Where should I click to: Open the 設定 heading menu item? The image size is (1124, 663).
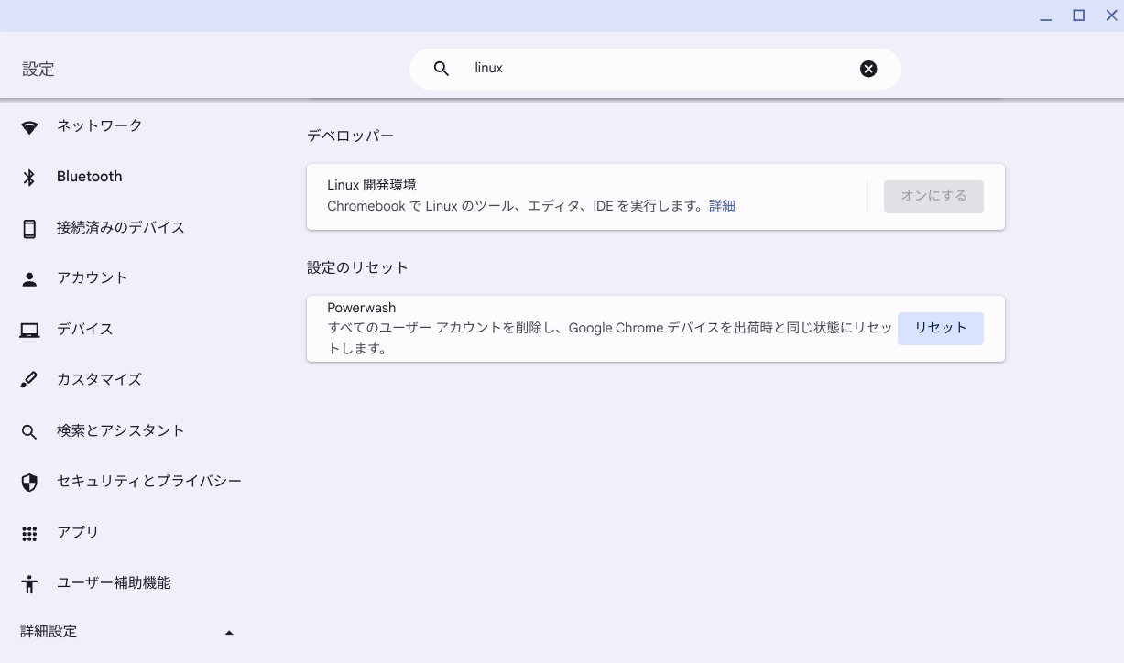tap(38, 68)
